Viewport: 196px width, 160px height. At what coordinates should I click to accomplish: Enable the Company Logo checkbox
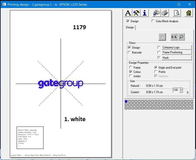(159, 47)
